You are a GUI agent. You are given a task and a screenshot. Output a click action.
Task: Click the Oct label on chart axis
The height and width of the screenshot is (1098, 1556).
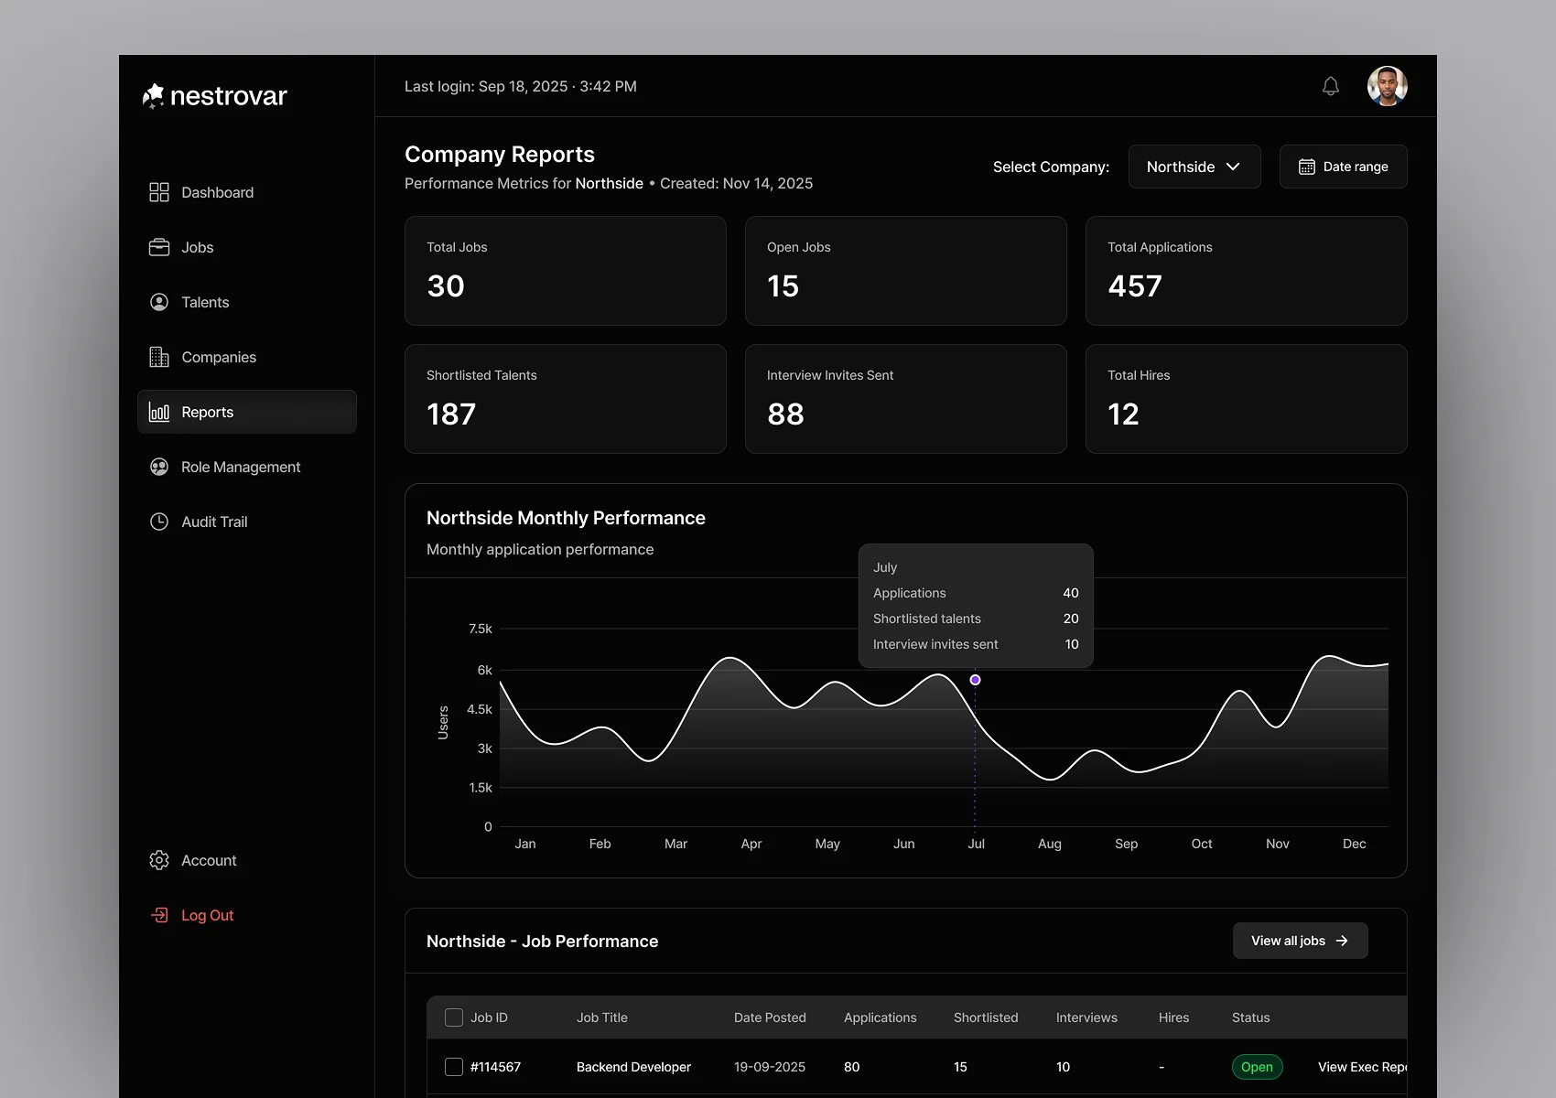(1202, 844)
